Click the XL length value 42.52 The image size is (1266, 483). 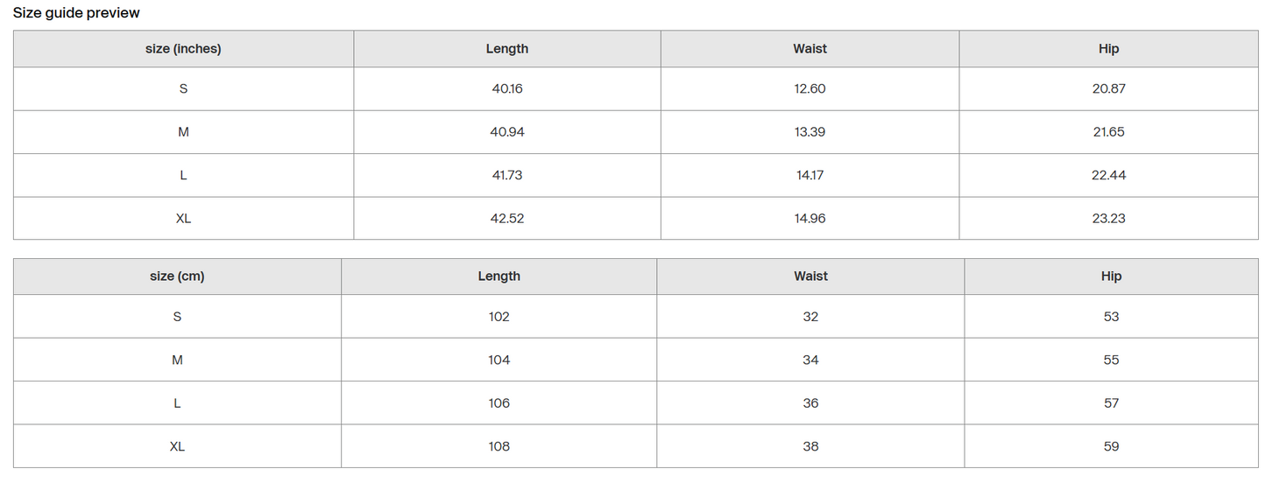pyautogui.click(x=507, y=219)
